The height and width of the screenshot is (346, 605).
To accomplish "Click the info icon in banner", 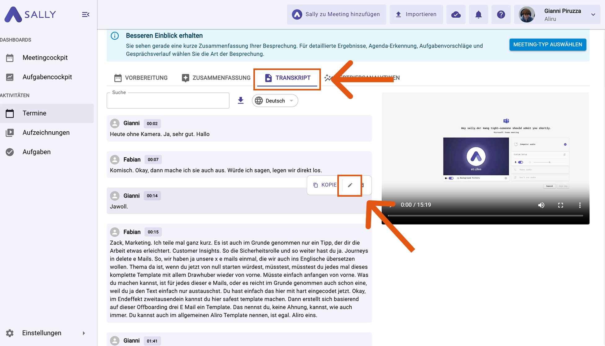I will 115,36.
